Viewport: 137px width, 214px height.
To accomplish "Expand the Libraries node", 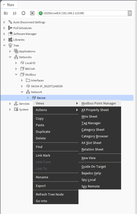I will tap(4, 40).
